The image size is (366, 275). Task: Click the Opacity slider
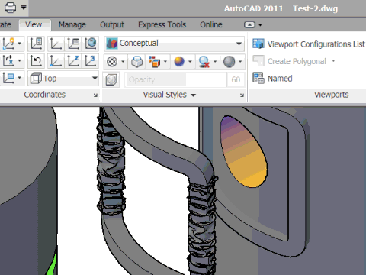point(175,79)
